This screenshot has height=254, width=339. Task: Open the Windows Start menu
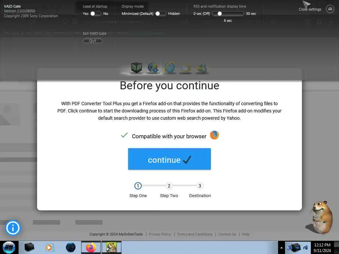tap(9, 247)
